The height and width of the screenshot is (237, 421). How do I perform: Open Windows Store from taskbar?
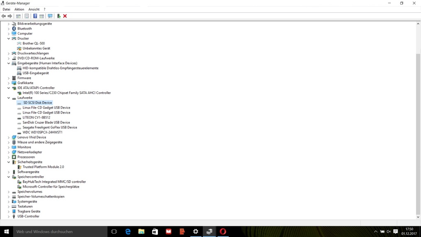[x=155, y=231]
